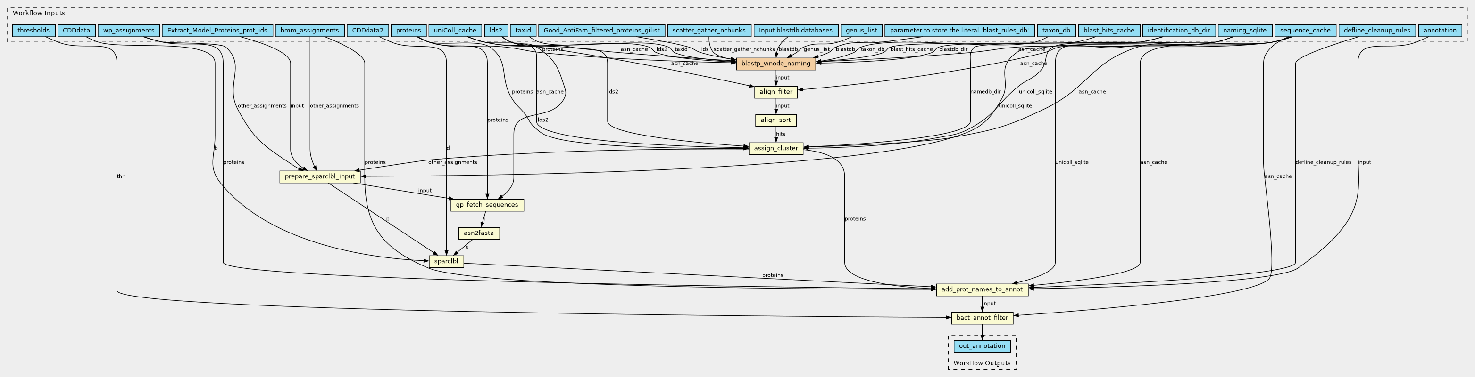Select the gp_fetch_sequences step
This screenshot has width=1475, height=377.
click(487, 205)
